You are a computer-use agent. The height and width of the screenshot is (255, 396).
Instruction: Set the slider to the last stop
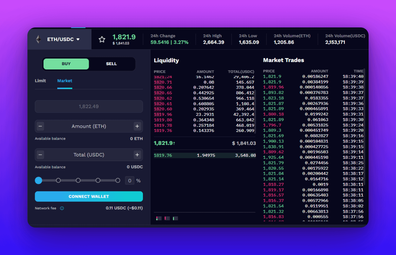tap(118, 181)
